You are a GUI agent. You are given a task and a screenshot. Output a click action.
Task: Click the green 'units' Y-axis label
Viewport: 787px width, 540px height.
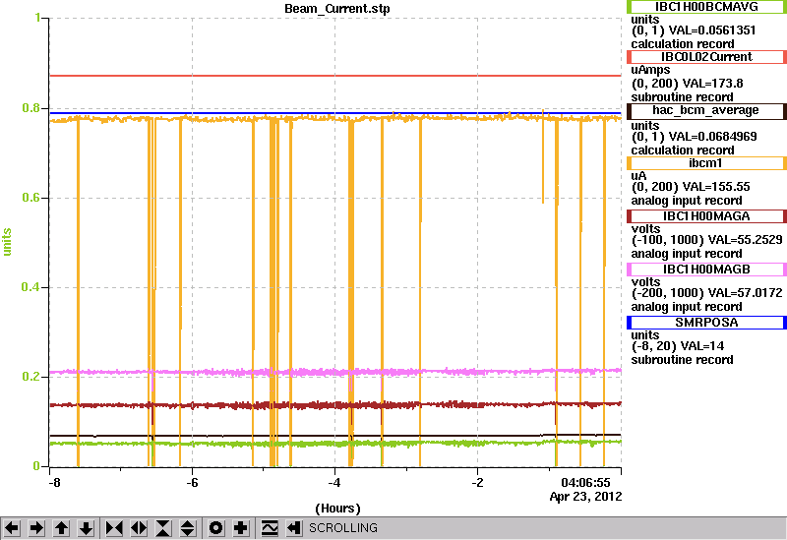[8, 242]
